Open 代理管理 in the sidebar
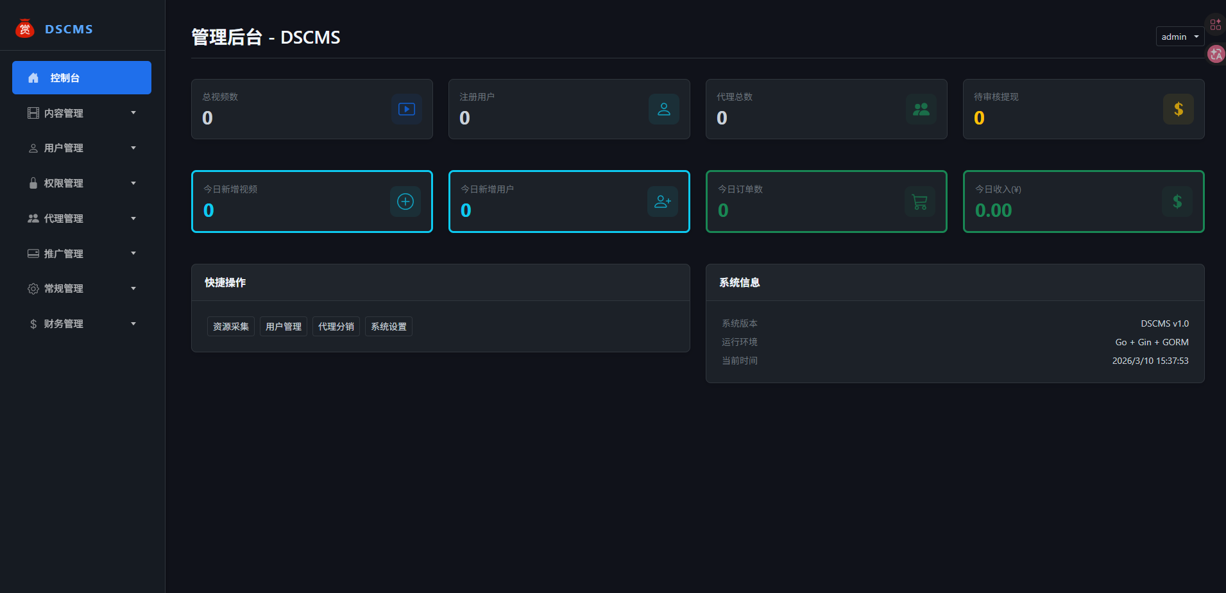Viewport: 1226px width, 593px height. coord(81,219)
